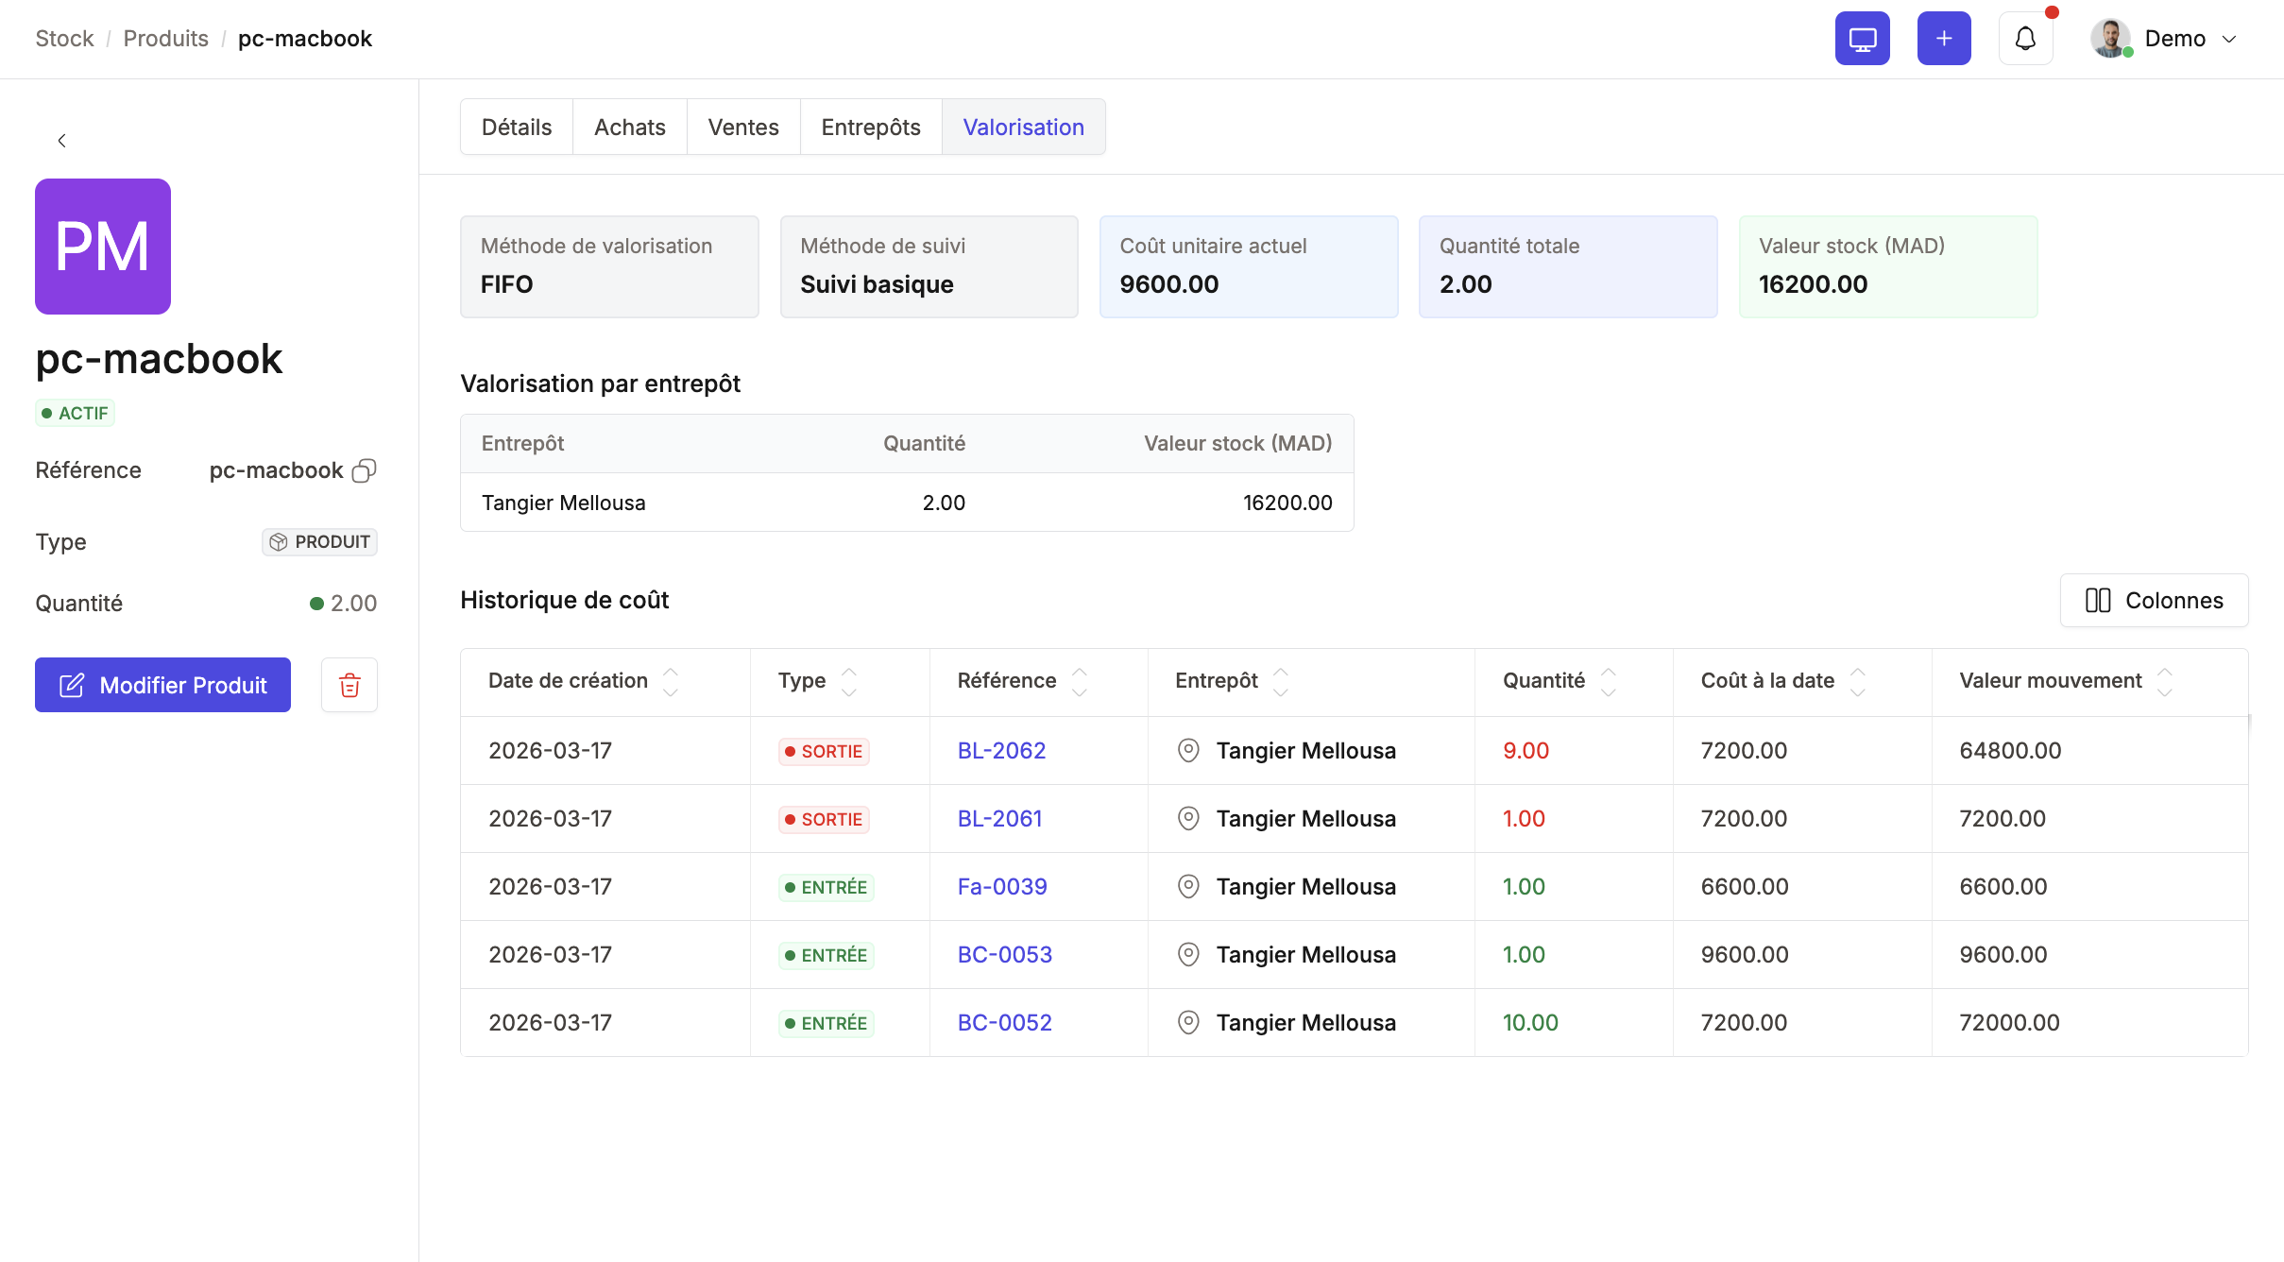
Task: Go to Stock in the breadcrumb
Action: point(64,39)
